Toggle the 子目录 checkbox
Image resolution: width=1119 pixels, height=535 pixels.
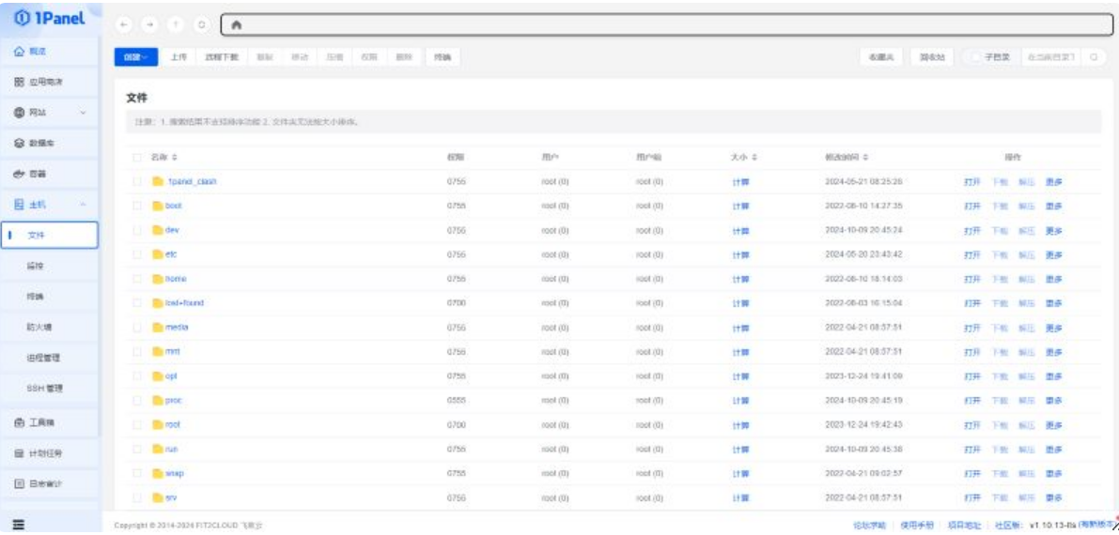click(974, 57)
